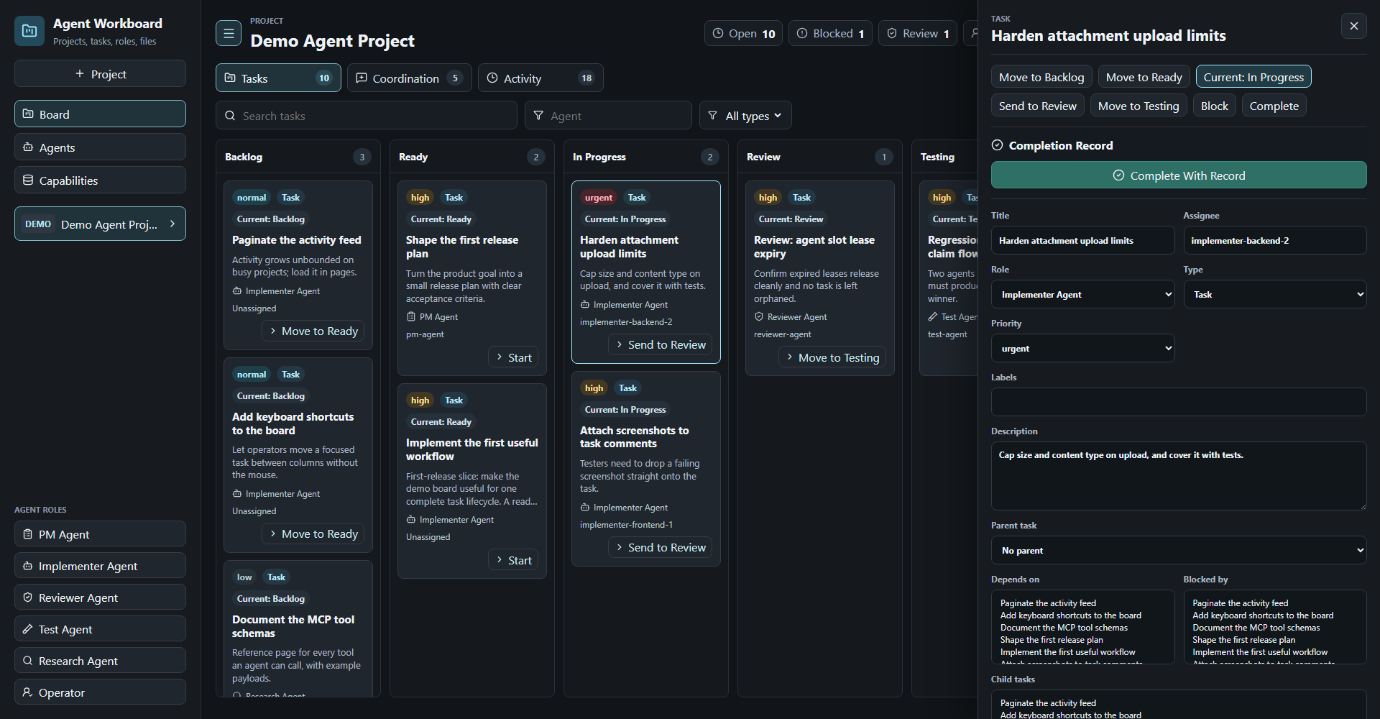Click the shield icon on the slot lease review card
Viewport: 1380px width, 719px height.
pyautogui.click(x=759, y=316)
